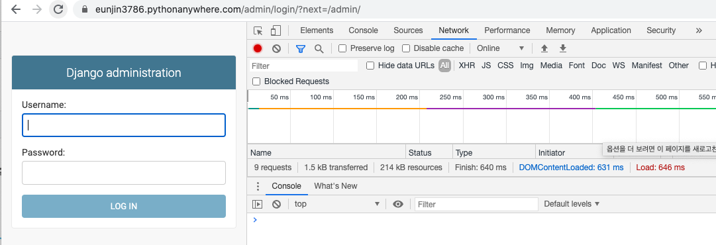Switch to the Console tab in top bar
The image size is (716, 245).
coord(363,30)
